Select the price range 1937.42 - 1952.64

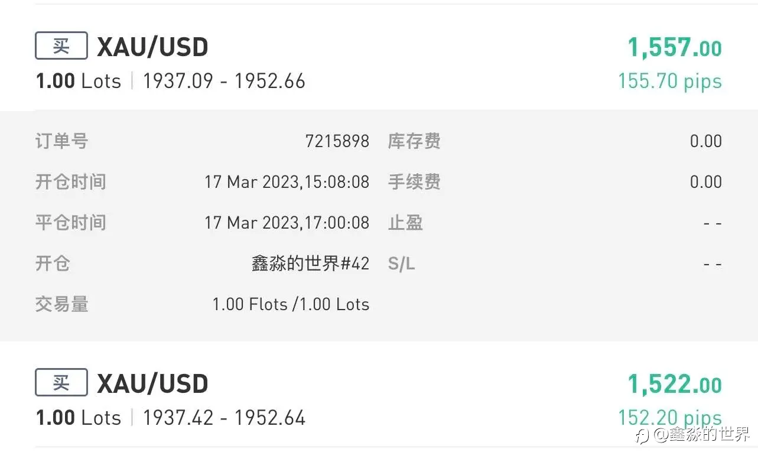[224, 418]
